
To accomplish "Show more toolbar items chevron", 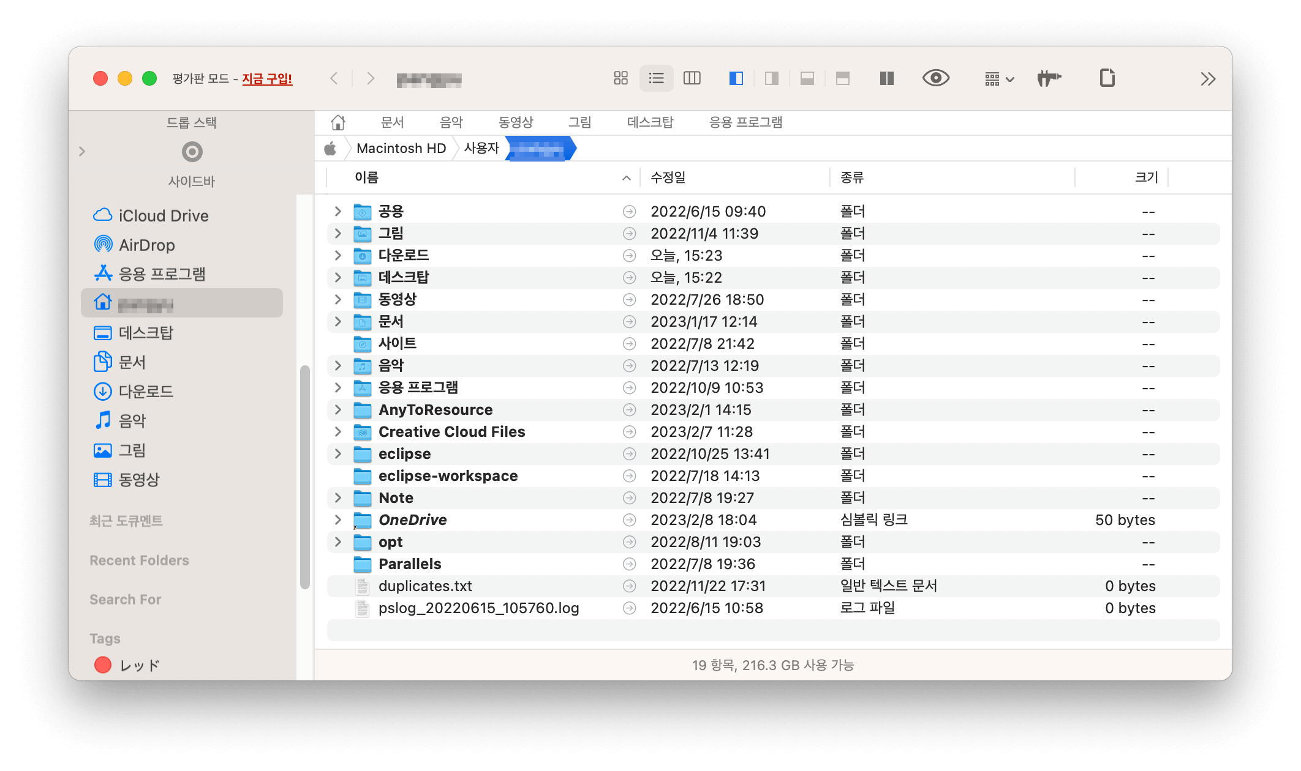I will pyautogui.click(x=1208, y=79).
